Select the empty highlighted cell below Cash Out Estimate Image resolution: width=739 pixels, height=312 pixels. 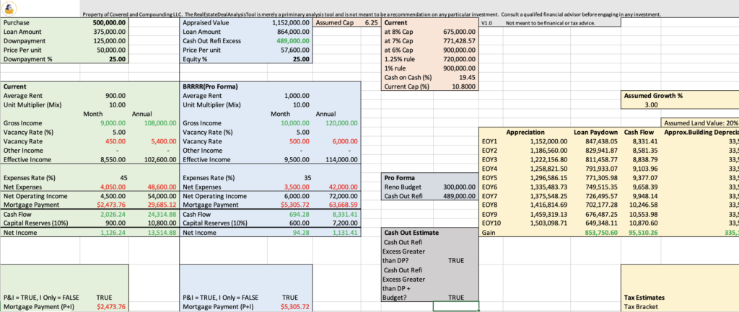456,306
